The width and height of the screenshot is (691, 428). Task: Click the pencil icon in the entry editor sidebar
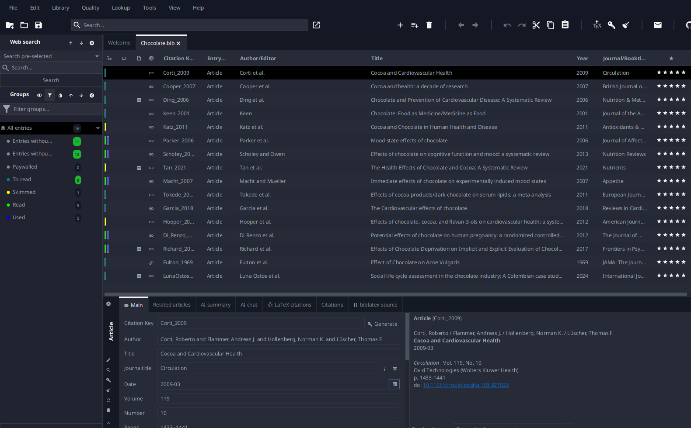click(x=108, y=360)
